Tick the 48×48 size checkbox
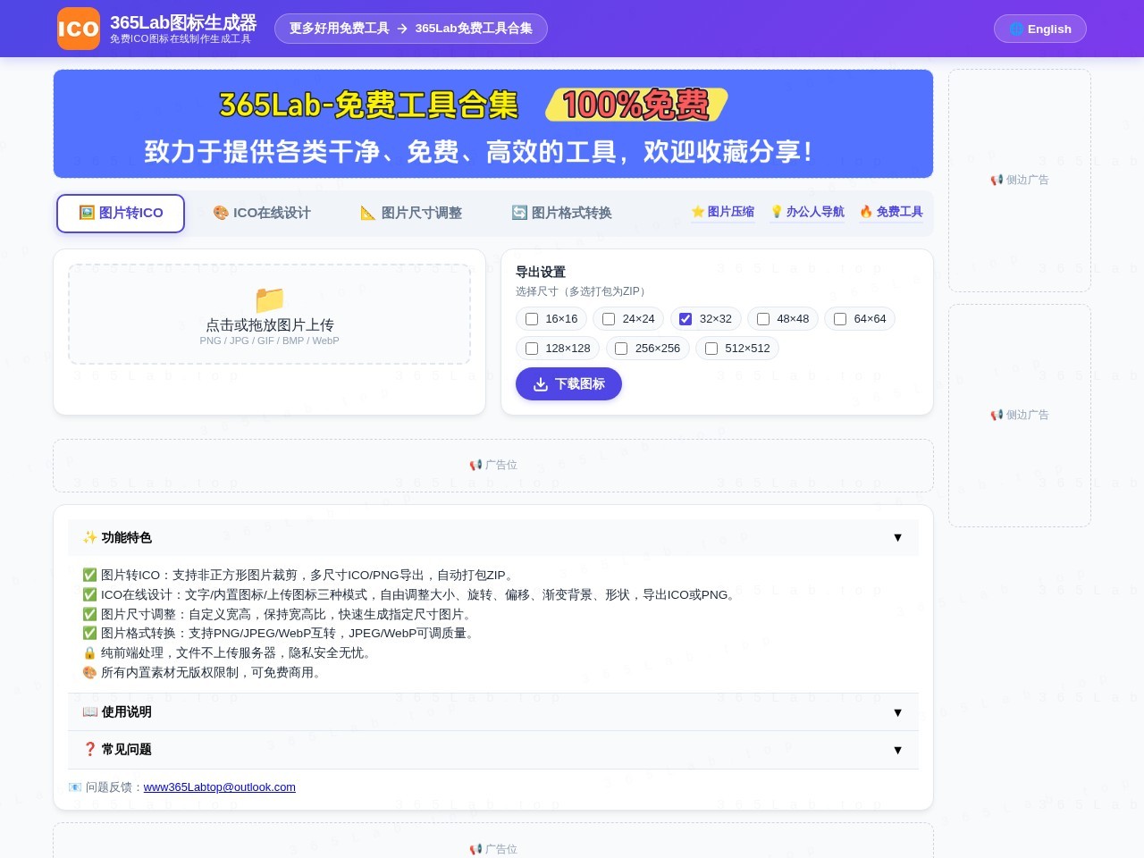This screenshot has height=858, width=1144. pyautogui.click(x=763, y=319)
